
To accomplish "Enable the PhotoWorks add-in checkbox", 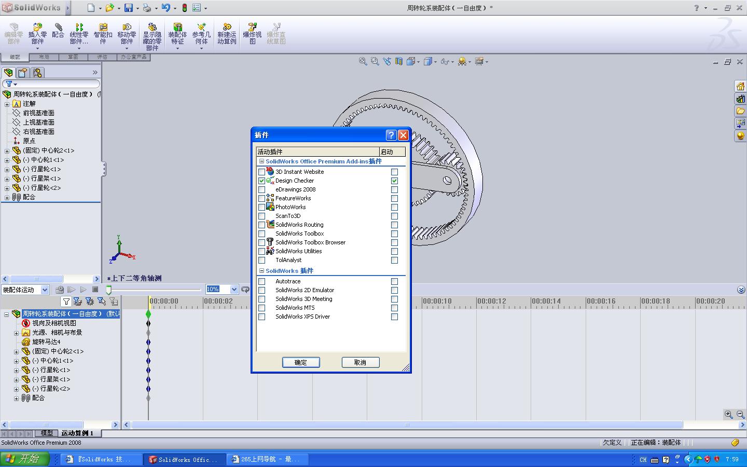I will click(261, 207).
